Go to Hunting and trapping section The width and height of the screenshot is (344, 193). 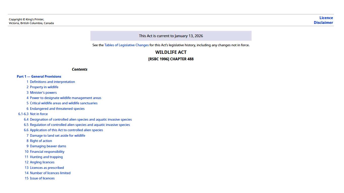pos(46,157)
